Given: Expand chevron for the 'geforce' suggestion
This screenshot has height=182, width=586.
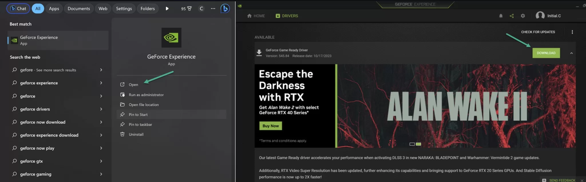Looking at the screenshot, I should point(101,96).
